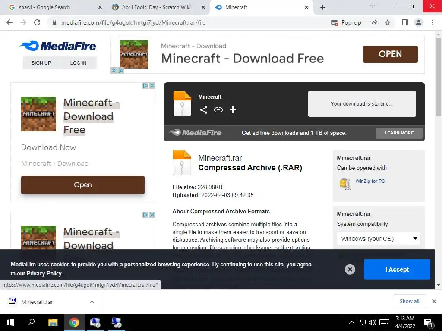Click the Chrome back arrow
Viewport: 442px width, 331px height.
click(x=9, y=22)
